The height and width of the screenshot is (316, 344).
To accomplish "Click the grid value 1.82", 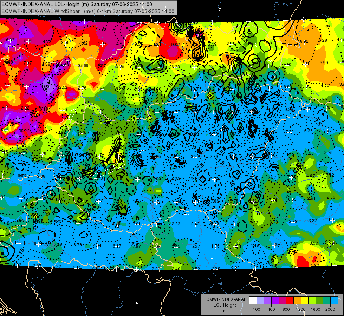I will click(x=315, y=265).
